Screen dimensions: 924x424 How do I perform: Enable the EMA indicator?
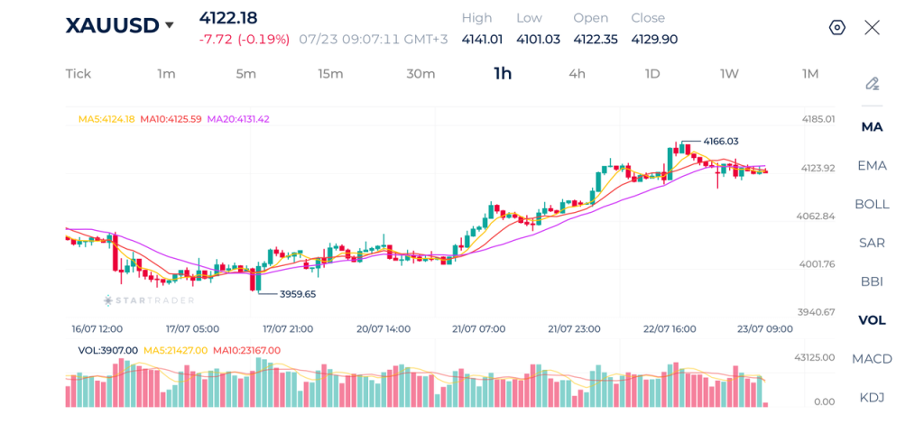pos(873,165)
